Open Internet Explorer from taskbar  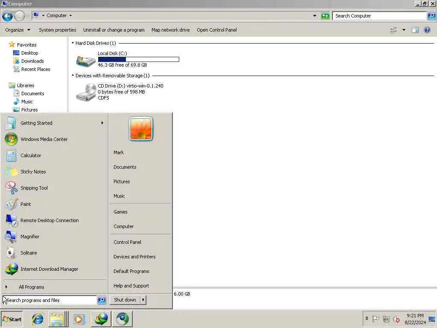(37, 319)
